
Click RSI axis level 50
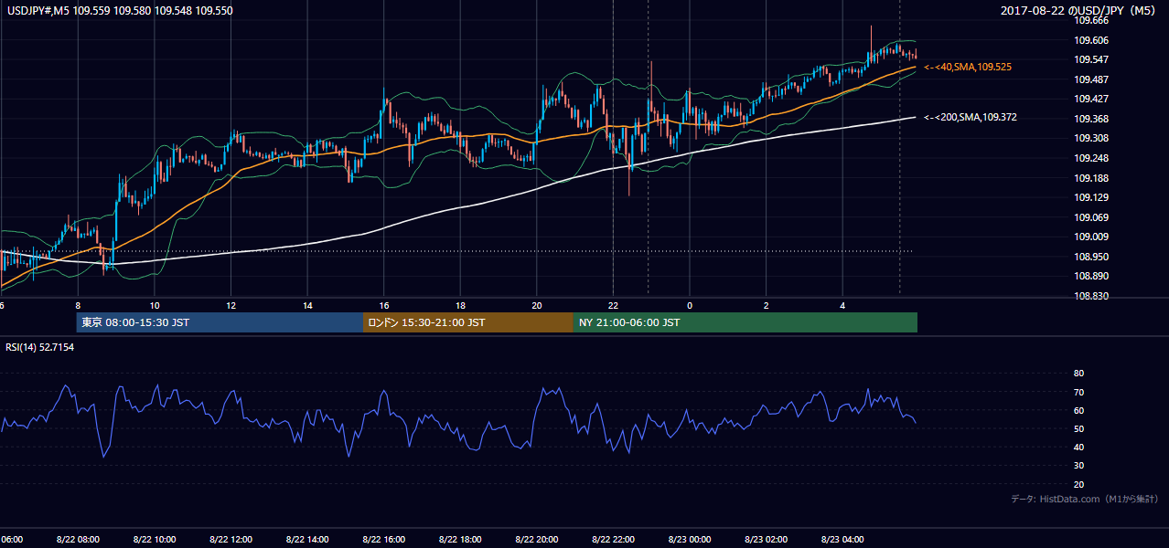point(1078,429)
